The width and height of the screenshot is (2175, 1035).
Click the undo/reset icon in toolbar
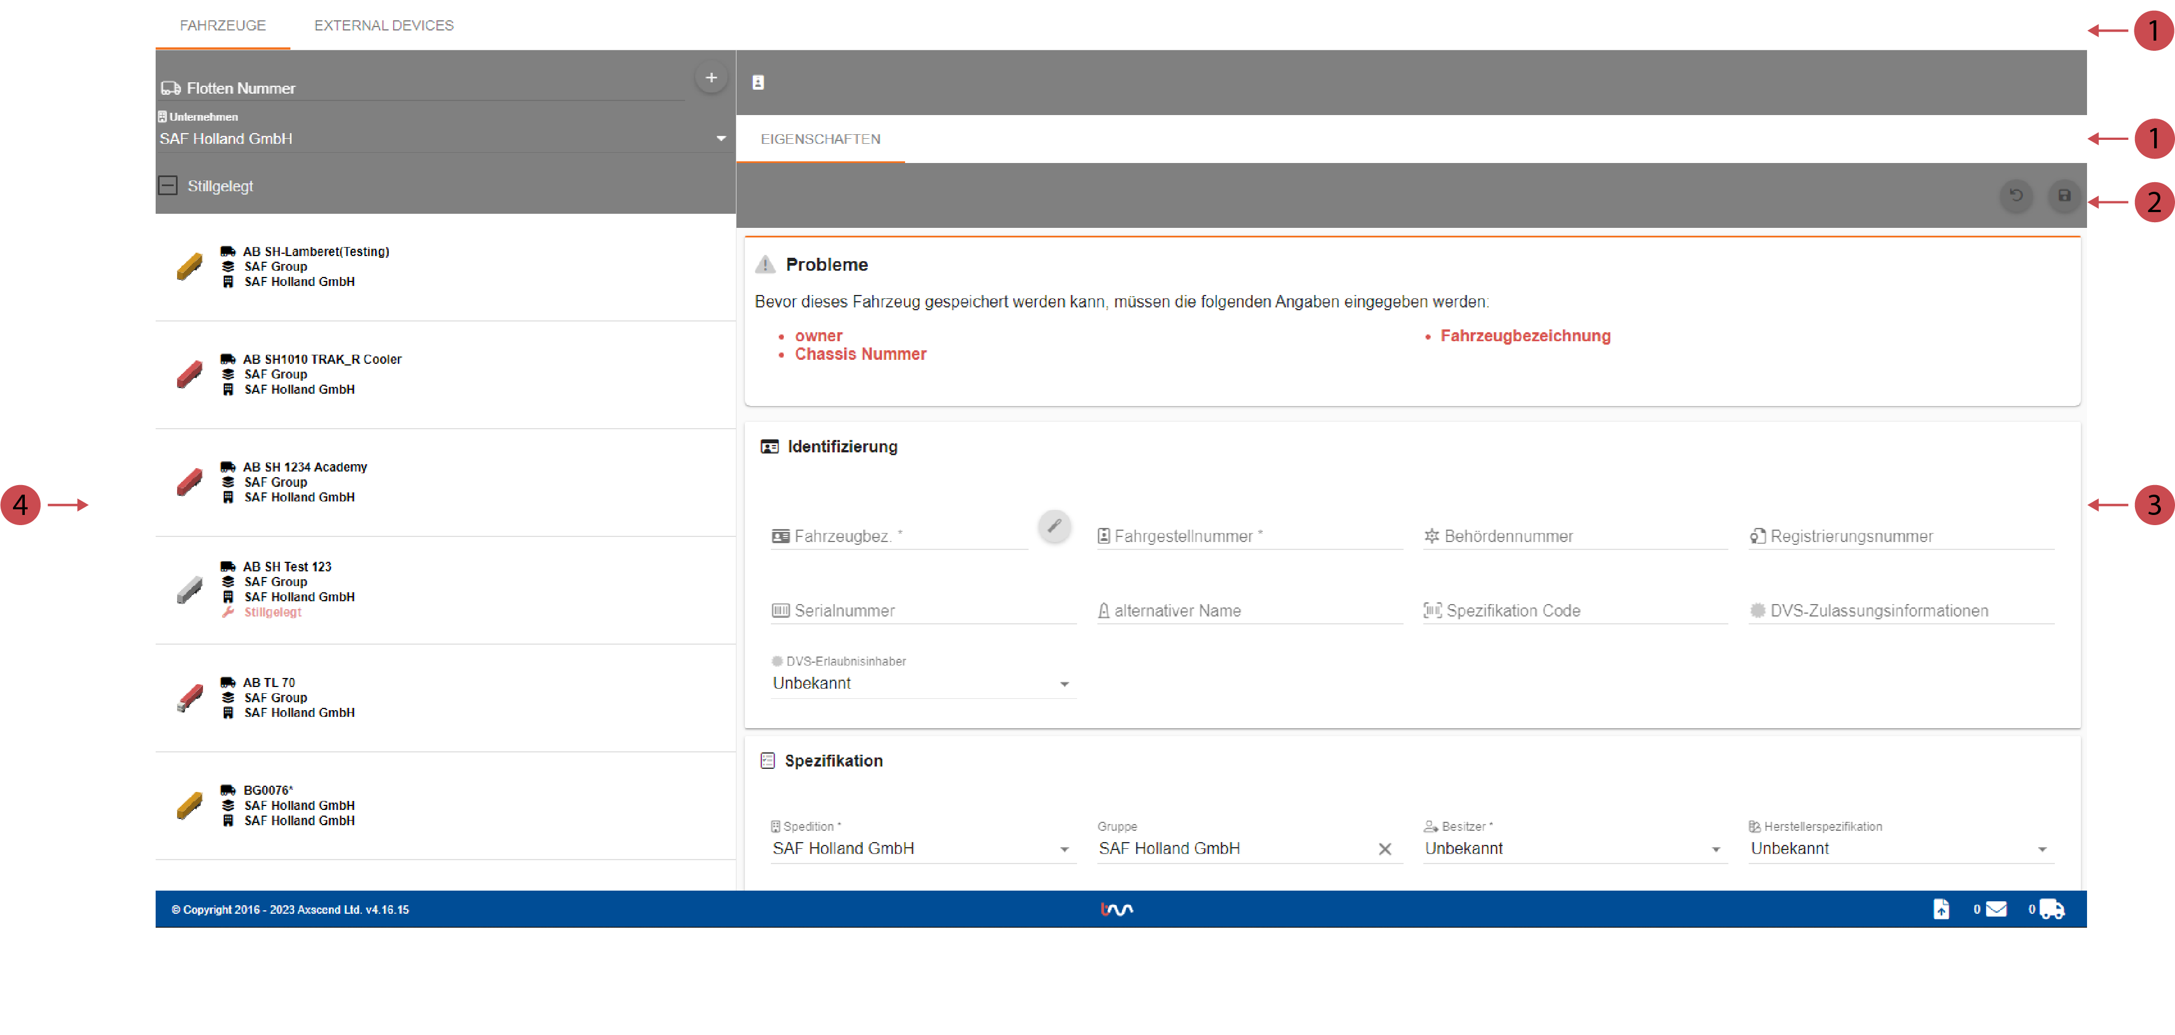pyautogui.click(x=2017, y=196)
